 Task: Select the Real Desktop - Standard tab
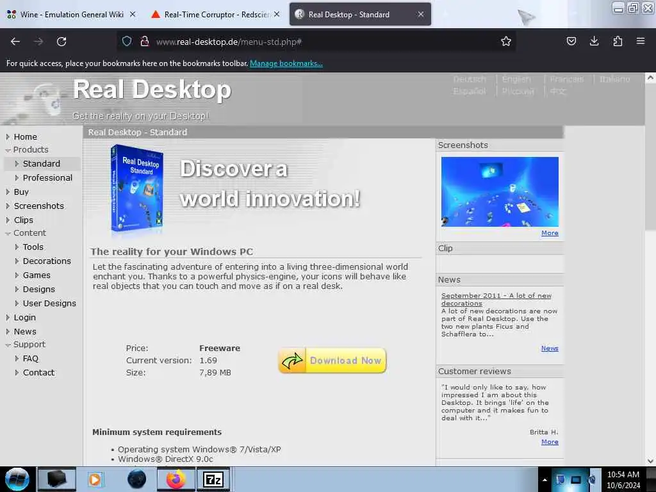point(360,14)
